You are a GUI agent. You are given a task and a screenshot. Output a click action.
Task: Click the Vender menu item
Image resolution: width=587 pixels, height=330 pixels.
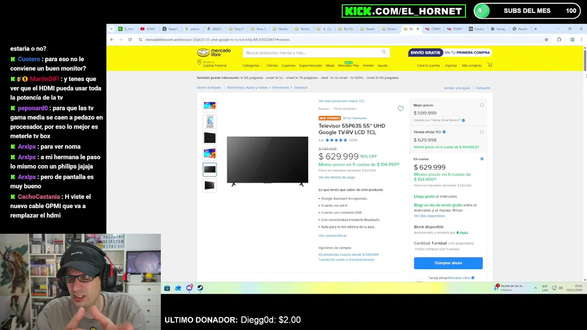click(x=368, y=66)
